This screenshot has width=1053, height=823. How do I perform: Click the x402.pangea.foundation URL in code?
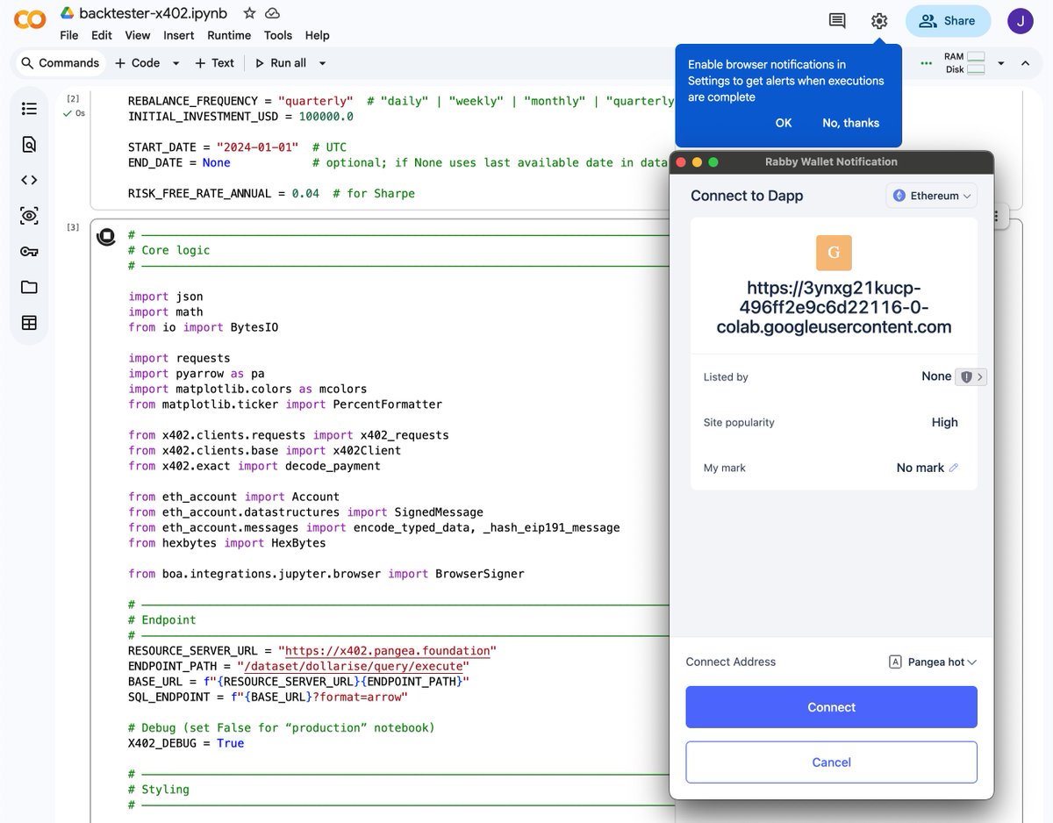387,651
